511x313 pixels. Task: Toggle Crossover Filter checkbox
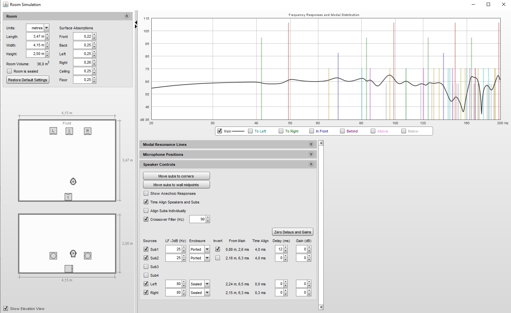(x=146, y=219)
